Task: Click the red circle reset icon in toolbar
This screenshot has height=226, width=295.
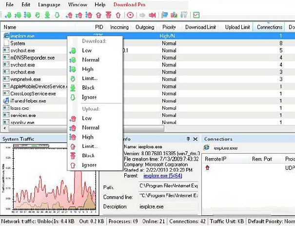Action: click(130, 15)
